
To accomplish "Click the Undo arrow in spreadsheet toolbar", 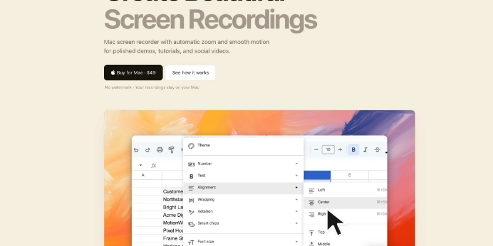I will pyautogui.click(x=136, y=150).
